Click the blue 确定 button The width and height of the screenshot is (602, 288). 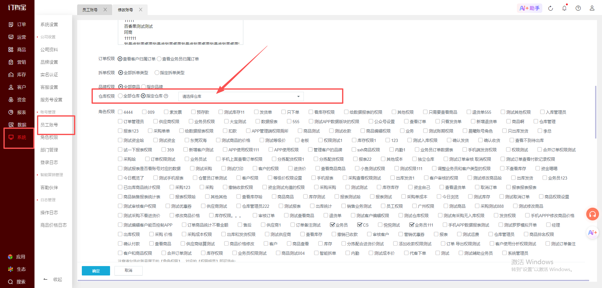pos(96,271)
